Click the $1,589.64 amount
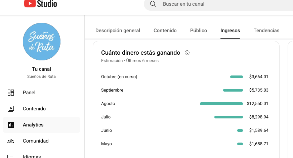The width and height of the screenshot is (293, 158). pos(259,130)
